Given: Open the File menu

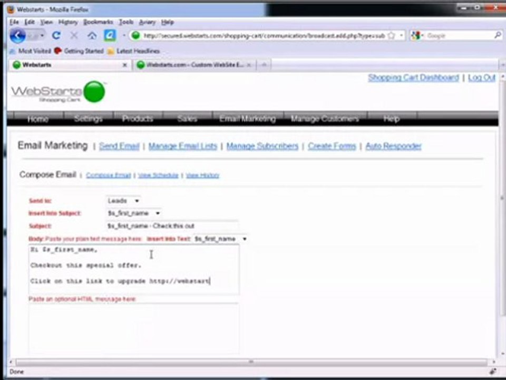Looking at the screenshot, I should click(x=14, y=22).
